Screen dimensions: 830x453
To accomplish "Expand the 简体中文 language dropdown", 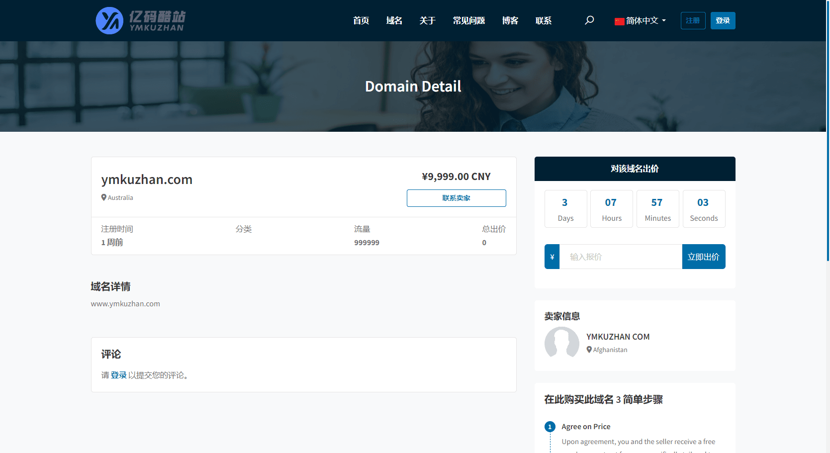I will 641,20.
